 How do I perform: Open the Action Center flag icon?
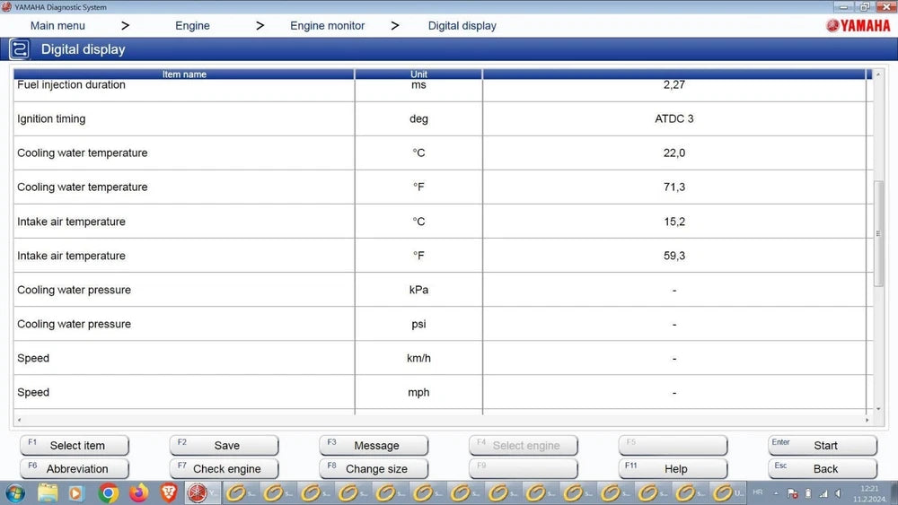pos(793,493)
